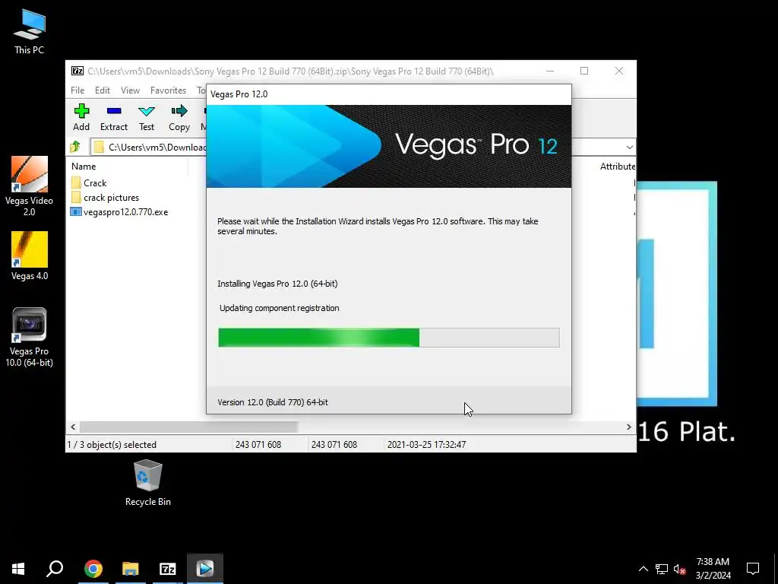Click the Copy toolbar icon in 7-Zip
The width and height of the screenshot is (778, 584).
click(179, 117)
